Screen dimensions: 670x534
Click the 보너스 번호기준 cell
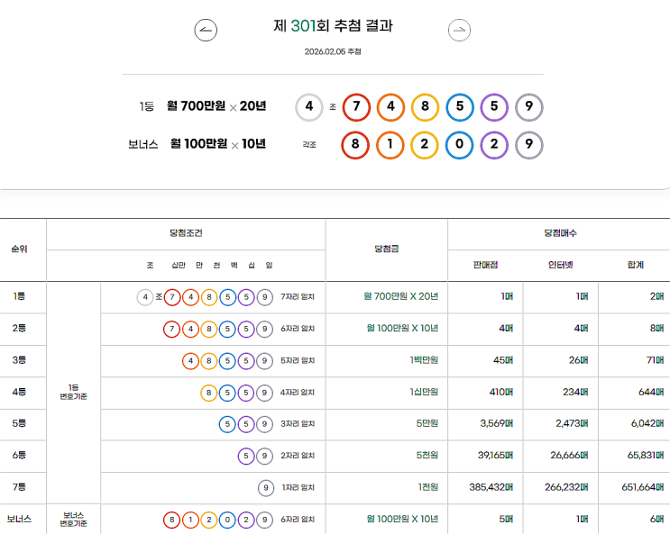74,519
